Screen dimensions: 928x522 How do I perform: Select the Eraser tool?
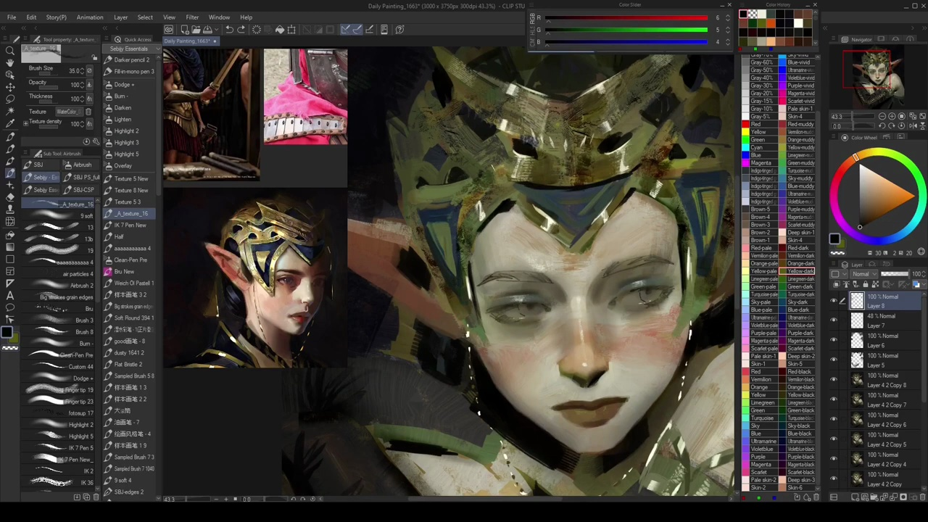pos(10,197)
